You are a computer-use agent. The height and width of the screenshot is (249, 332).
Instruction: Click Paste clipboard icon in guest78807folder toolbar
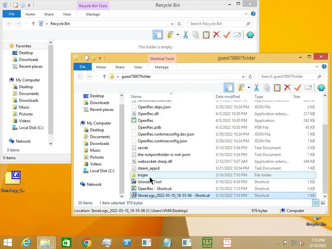point(277,88)
